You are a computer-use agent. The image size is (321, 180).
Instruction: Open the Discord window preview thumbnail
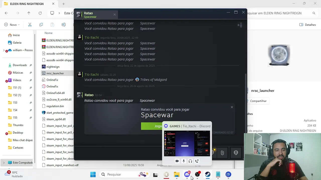point(187,143)
